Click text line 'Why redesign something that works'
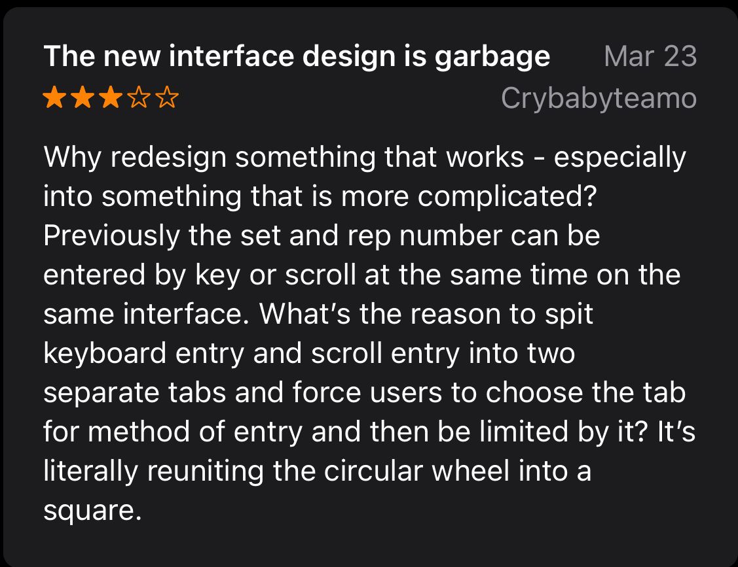Image resolution: width=738 pixels, height=567 pixels. [284, 156]
